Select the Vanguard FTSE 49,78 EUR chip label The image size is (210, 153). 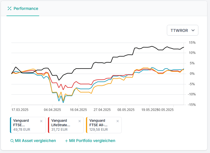coord(23,123)
